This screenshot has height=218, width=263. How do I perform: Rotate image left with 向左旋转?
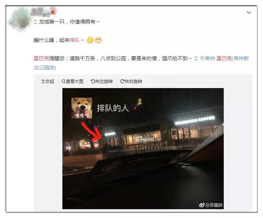point(102,81)
